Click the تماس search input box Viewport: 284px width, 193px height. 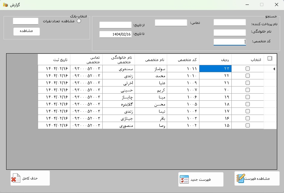coord(171,23)
